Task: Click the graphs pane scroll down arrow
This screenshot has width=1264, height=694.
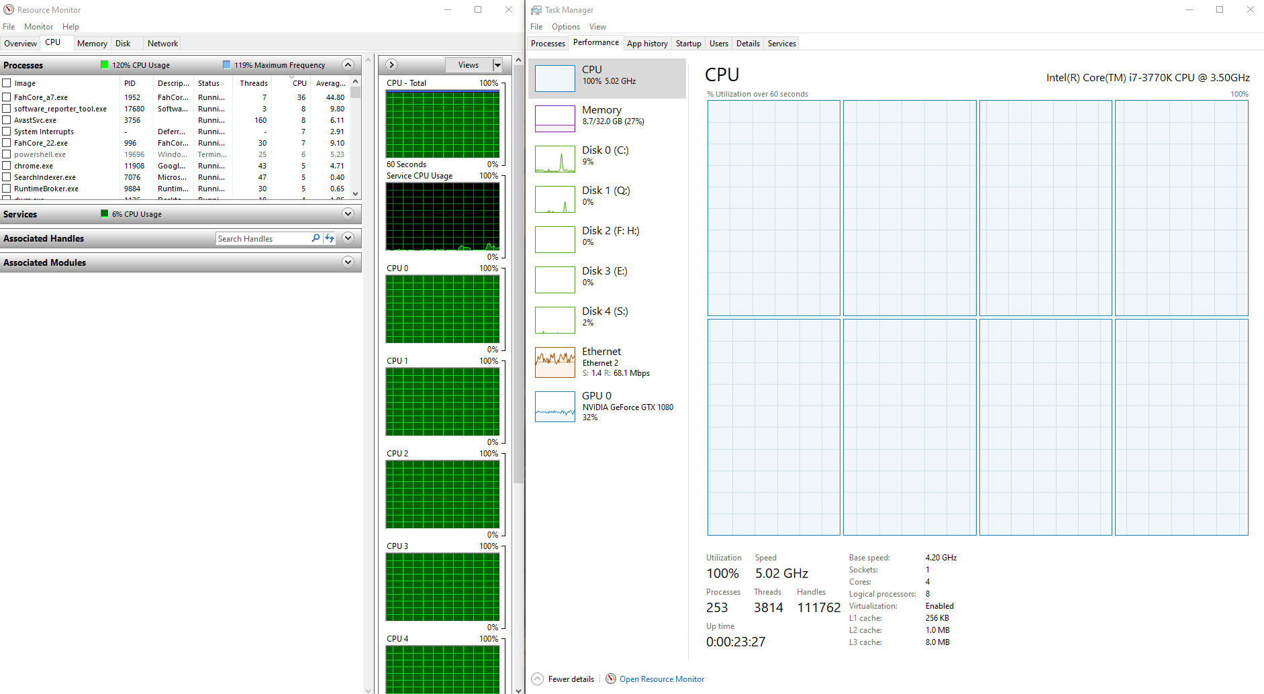Action: coord(518,689)
